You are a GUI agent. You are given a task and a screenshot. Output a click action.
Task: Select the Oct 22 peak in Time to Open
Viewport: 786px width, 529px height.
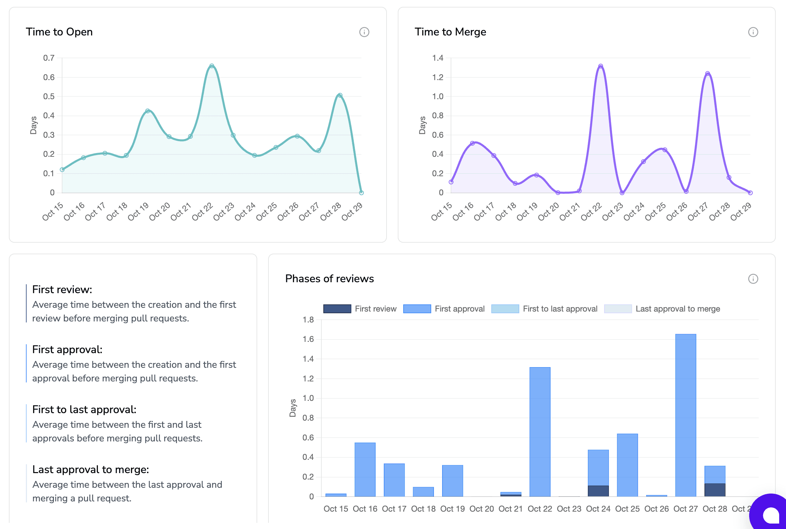tap(212, 66)
